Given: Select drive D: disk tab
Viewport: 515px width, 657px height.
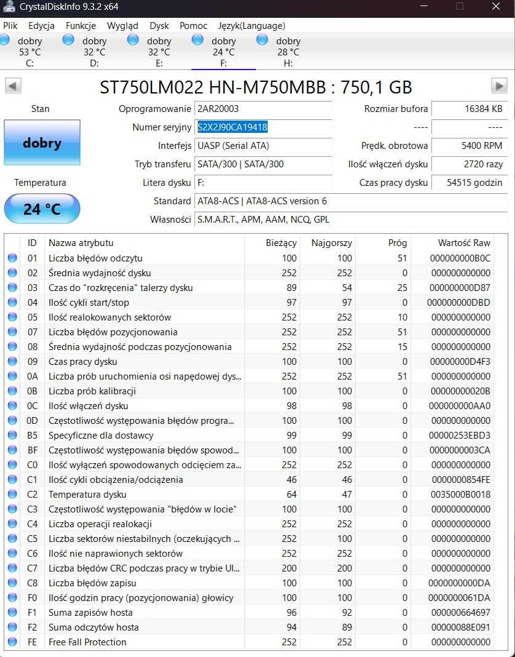Looking at the screenshot, I should click(x=94, y=52).
